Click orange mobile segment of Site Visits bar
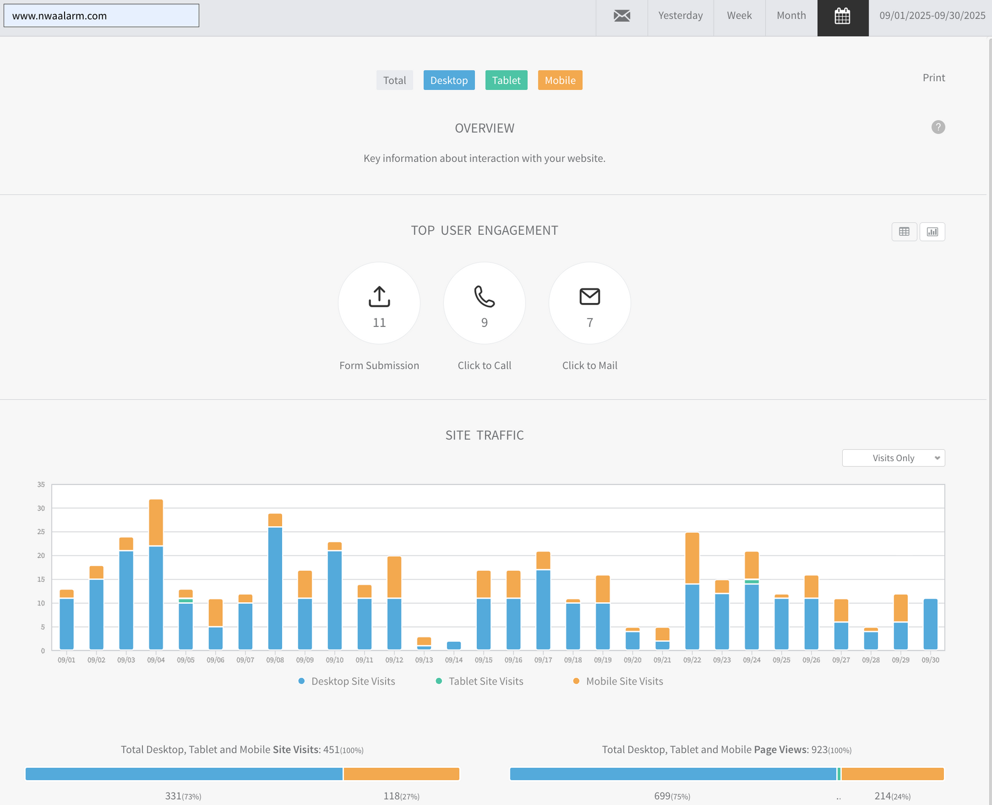This screenshot has height=805, width=992. pos(401,774)
